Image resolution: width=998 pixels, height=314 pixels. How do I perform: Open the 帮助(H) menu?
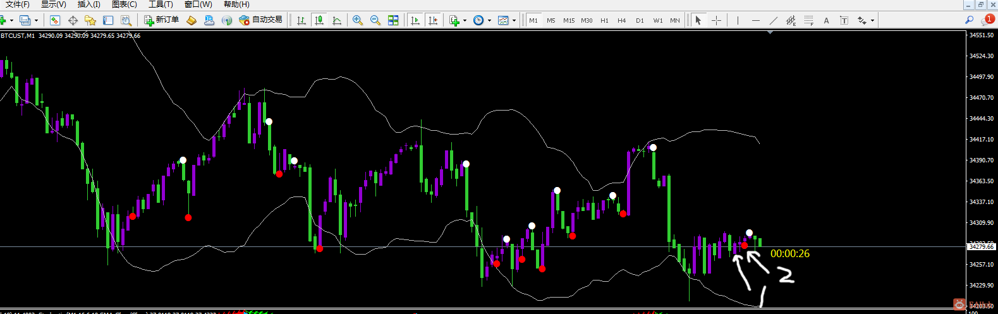click(x=236, y=4)
